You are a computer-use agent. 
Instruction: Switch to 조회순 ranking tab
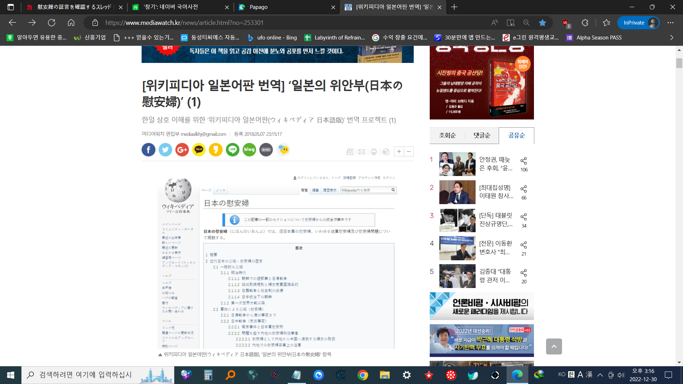447,135
